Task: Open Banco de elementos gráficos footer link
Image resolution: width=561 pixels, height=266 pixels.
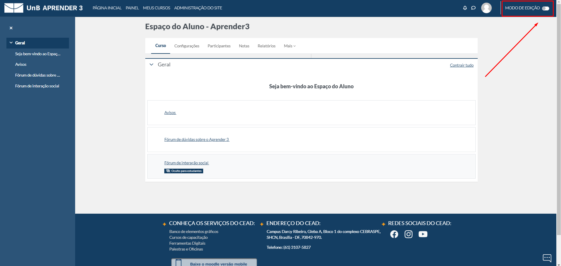Action: tap(194, 232)
